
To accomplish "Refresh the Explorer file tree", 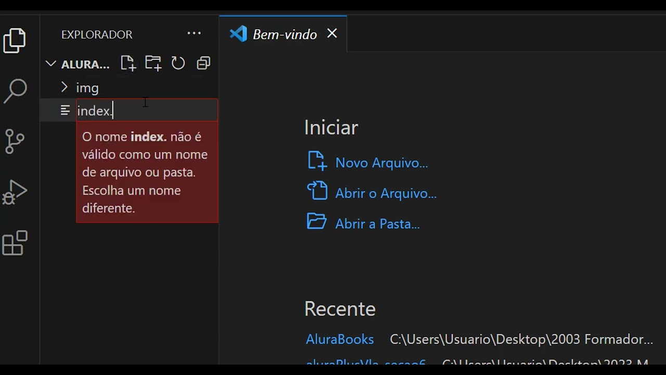I will coord(178,64).
